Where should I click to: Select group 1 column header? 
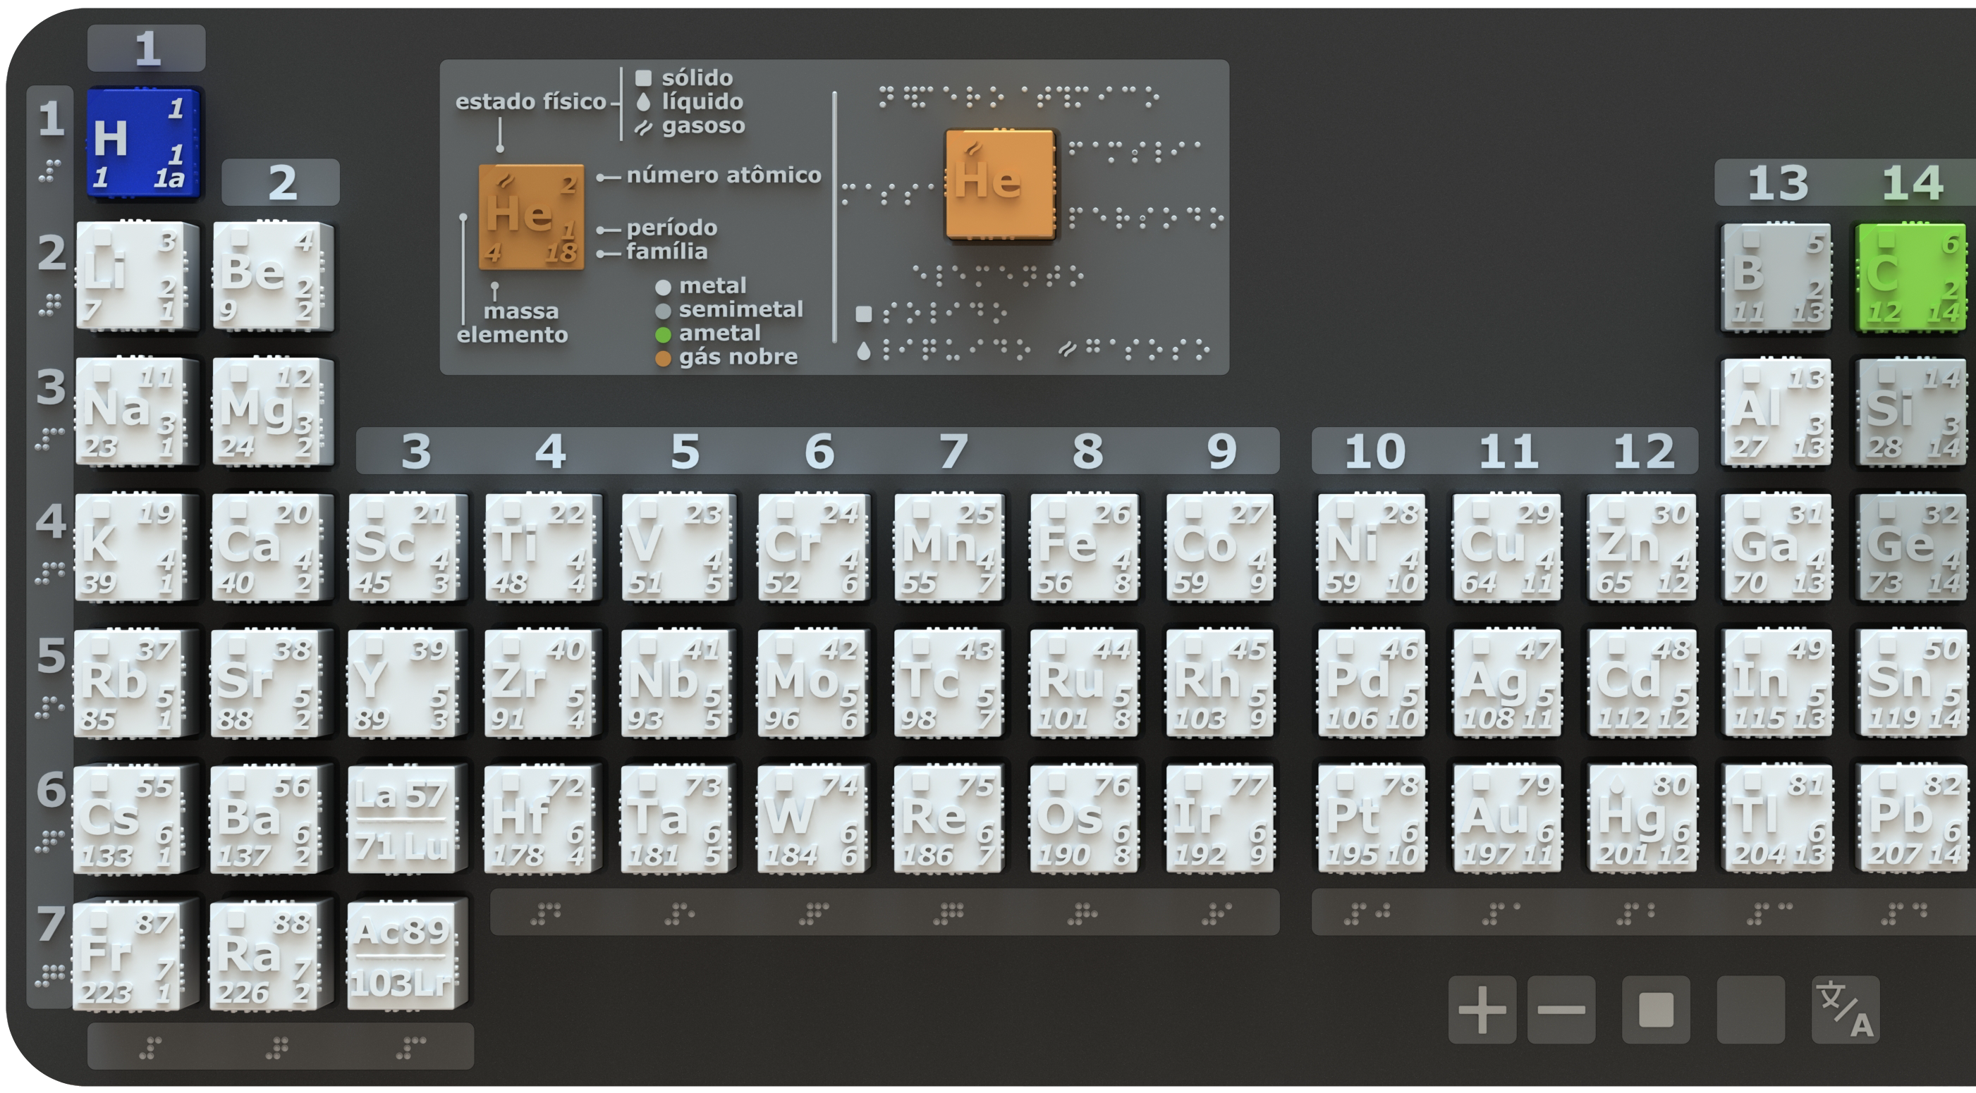click(147, 49)
